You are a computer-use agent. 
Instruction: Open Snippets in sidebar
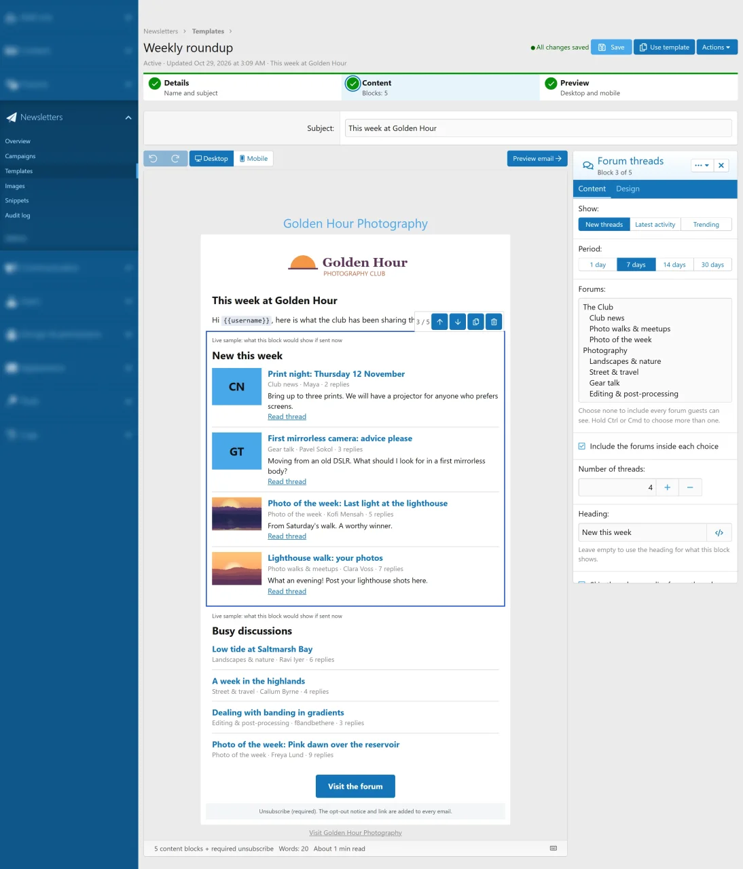pyautogui.click(x=17, y=201)
